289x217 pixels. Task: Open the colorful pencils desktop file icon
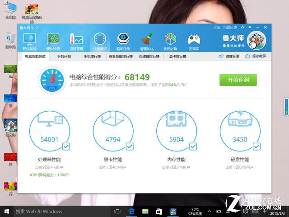32,13
